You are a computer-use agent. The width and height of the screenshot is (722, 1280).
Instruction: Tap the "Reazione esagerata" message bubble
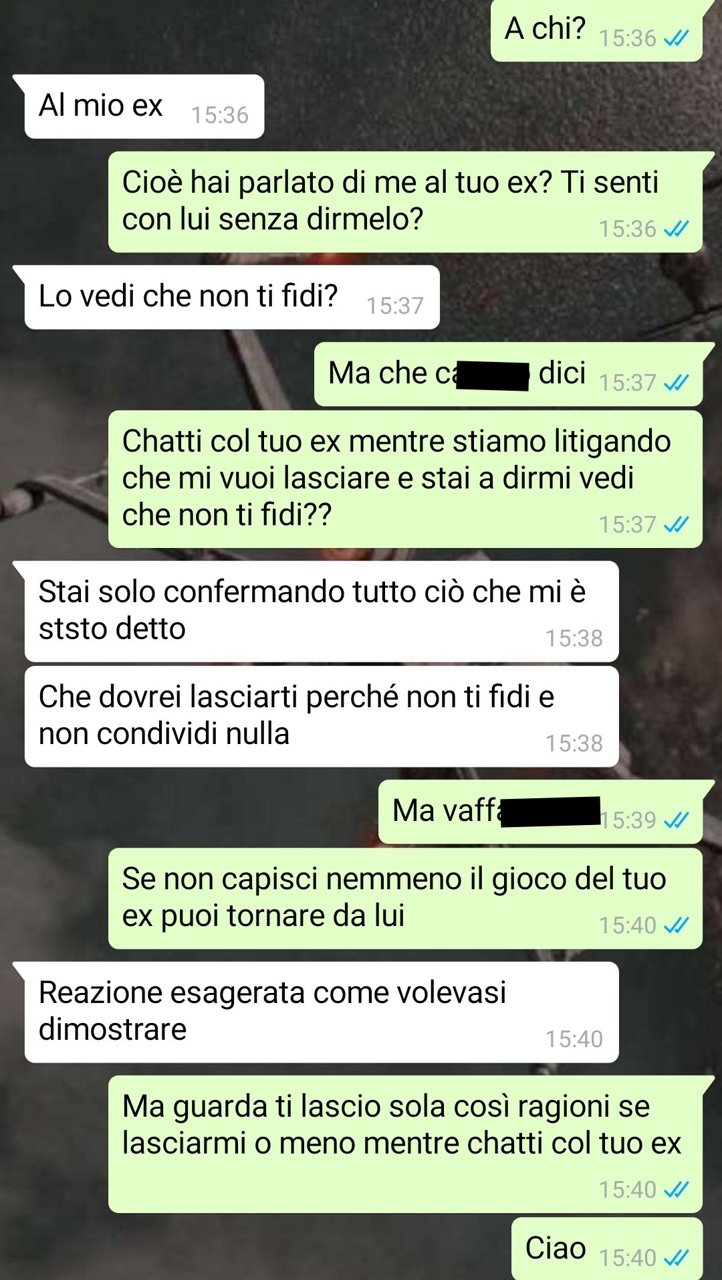322,1012
